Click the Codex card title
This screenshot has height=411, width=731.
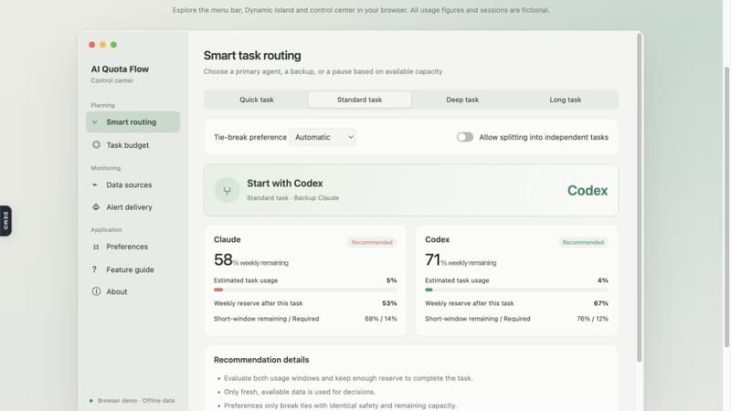[438, 239]
